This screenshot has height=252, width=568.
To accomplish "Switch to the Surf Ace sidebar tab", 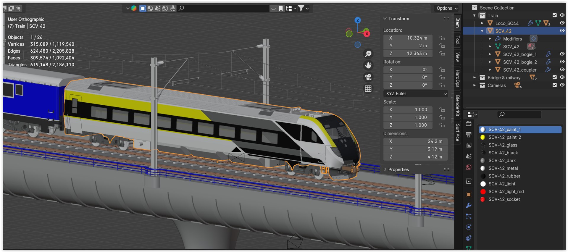I will (x=458, y=133).
